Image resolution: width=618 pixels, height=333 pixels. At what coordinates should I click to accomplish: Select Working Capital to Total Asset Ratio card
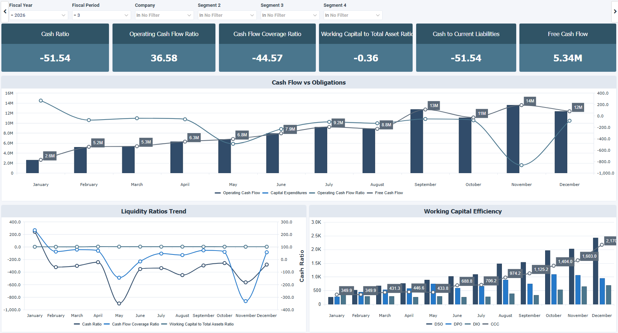click(x=366, y=47)
